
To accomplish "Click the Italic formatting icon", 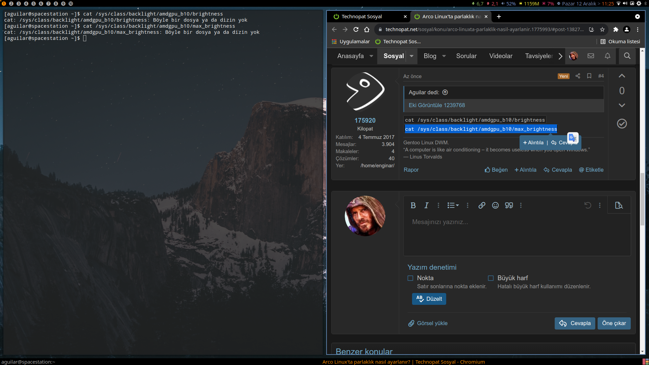I will tap(426, 205).
